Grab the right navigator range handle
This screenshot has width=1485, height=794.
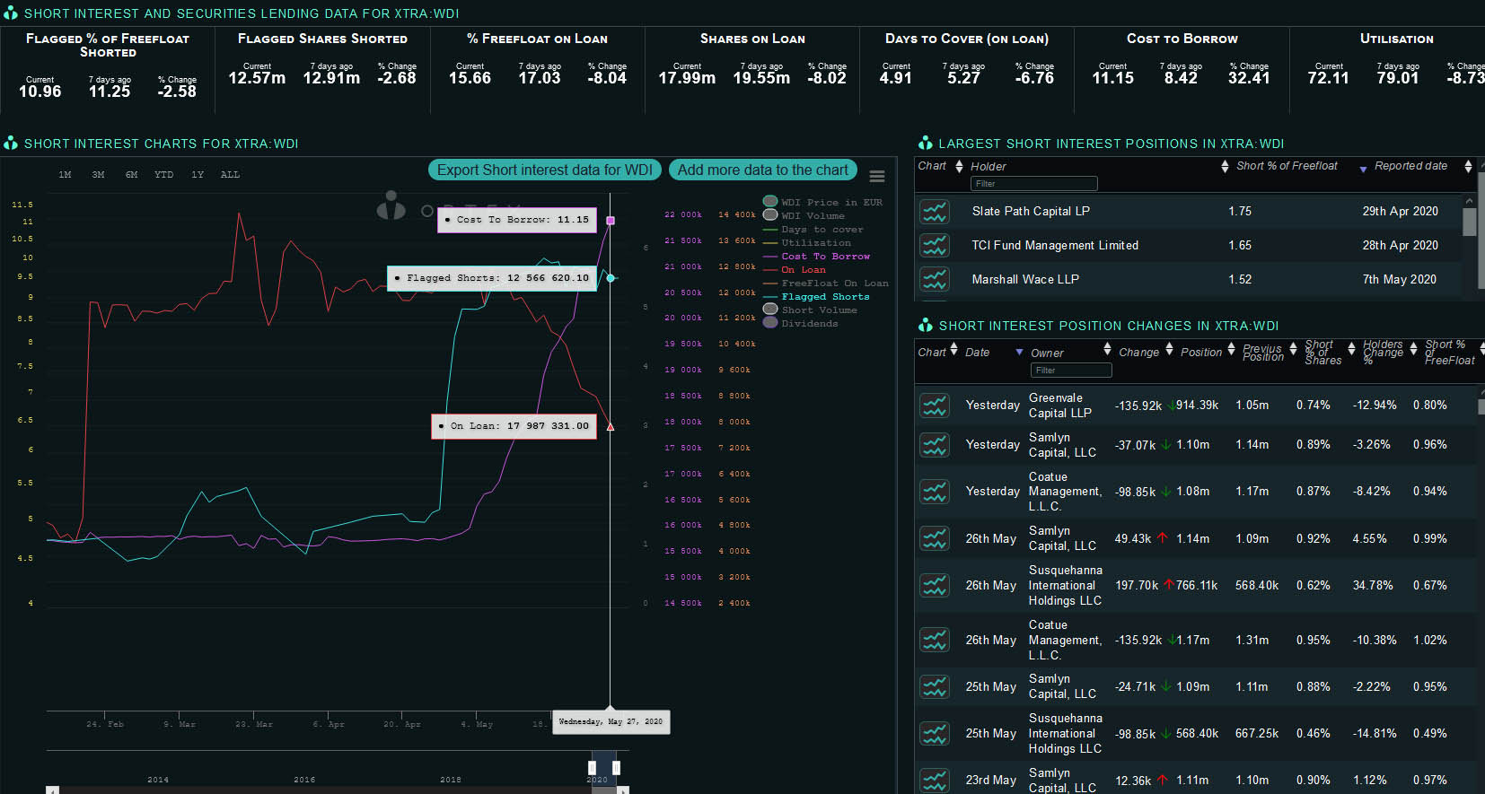[x=616, y=767]
